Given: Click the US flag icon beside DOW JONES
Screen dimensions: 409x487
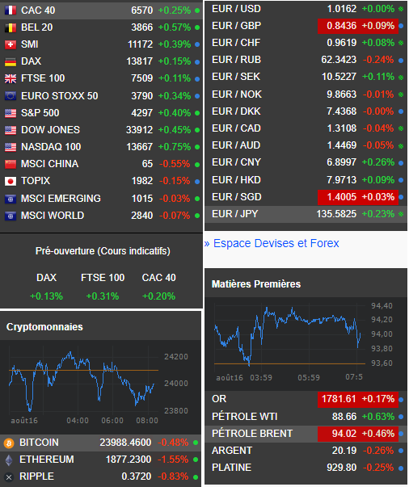Looking at the screenshot, I should pyautogui.click(x=11, y=130).
